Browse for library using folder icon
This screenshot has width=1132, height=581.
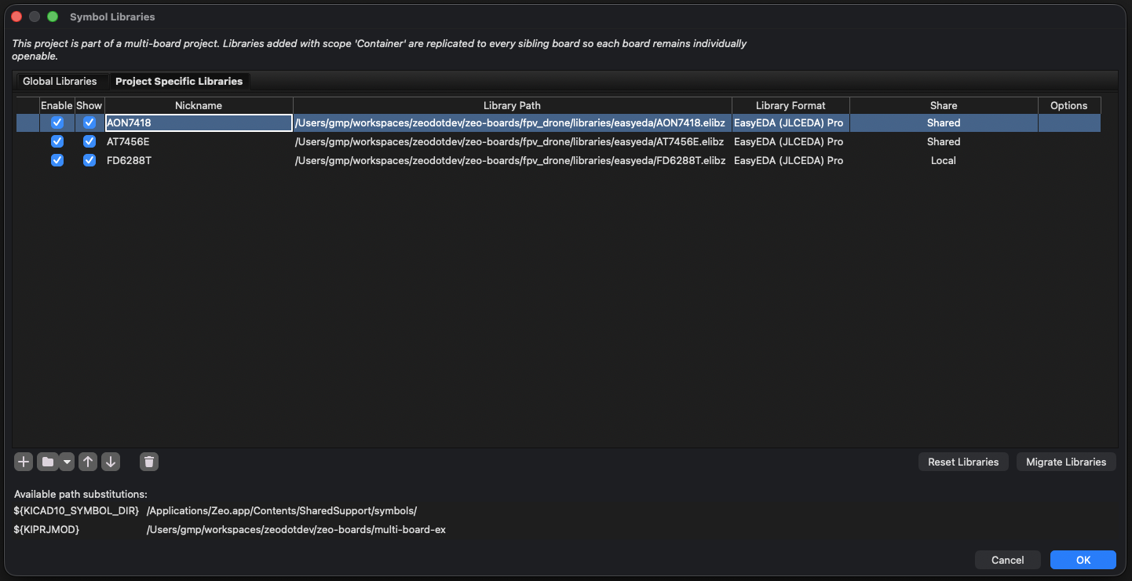point(48,462)
